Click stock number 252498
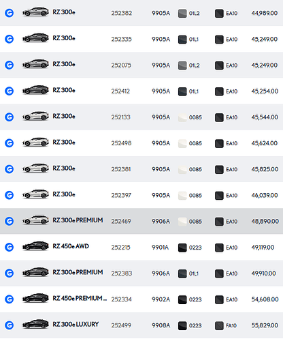The image size is (283, 341). pyautogui.click(x=121, y=143)
